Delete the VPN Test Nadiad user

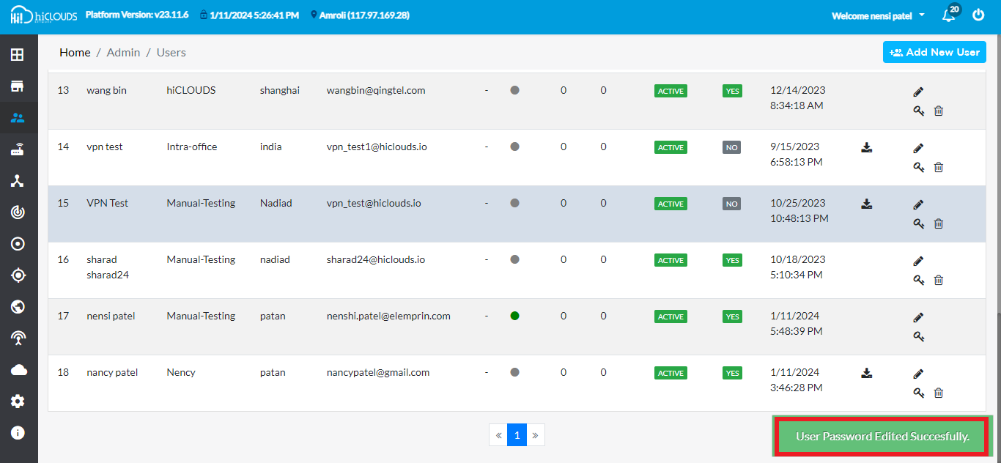click(939, 223)
